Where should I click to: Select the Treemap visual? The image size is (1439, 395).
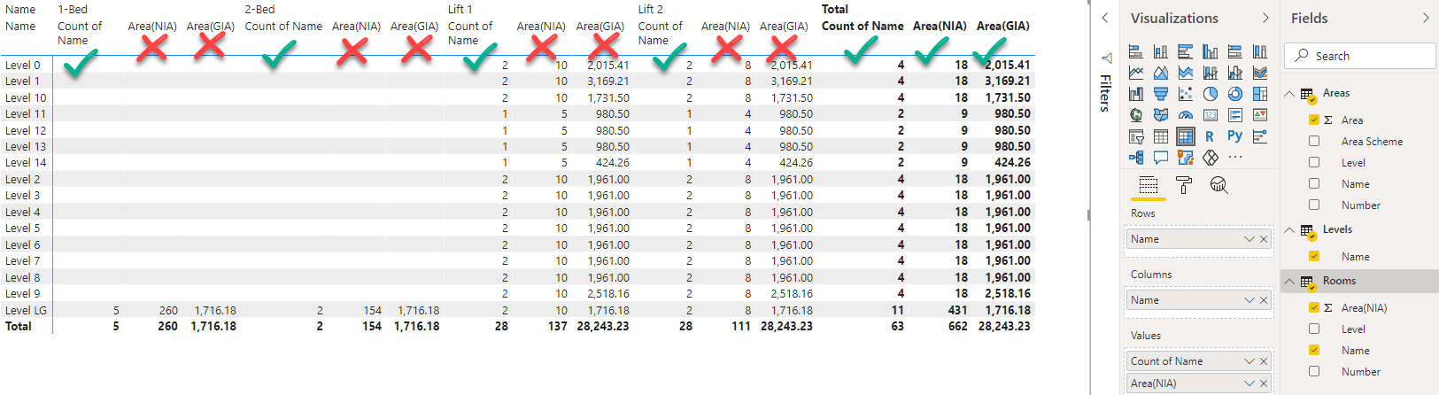tap(1260, 94)
